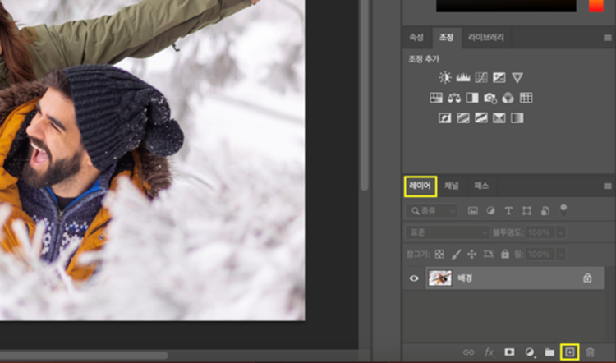This screenshot has width=616, height=363.
Task: Add a Brightness/Contrast adjustment (sun icon)
Action: 445,77
